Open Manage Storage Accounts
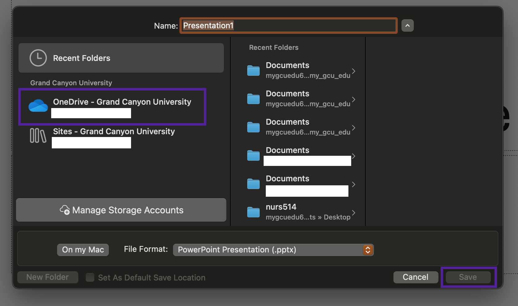 (x=121, y=210)
